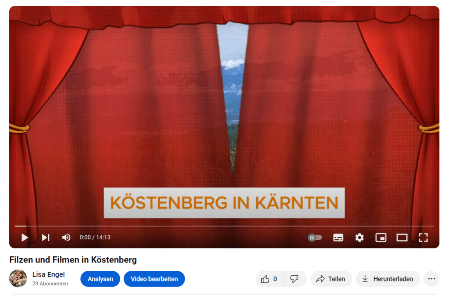Play the video

[x=25, y=237]
